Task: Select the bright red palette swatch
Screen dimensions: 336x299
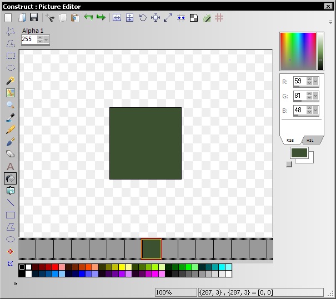Action: click(55, 267)
